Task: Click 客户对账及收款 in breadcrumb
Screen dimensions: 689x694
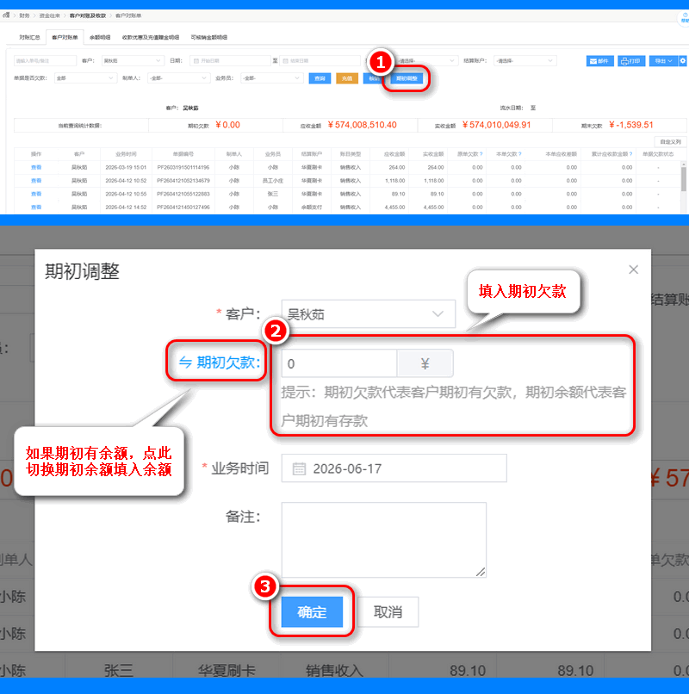Action: tap(88, 15)
